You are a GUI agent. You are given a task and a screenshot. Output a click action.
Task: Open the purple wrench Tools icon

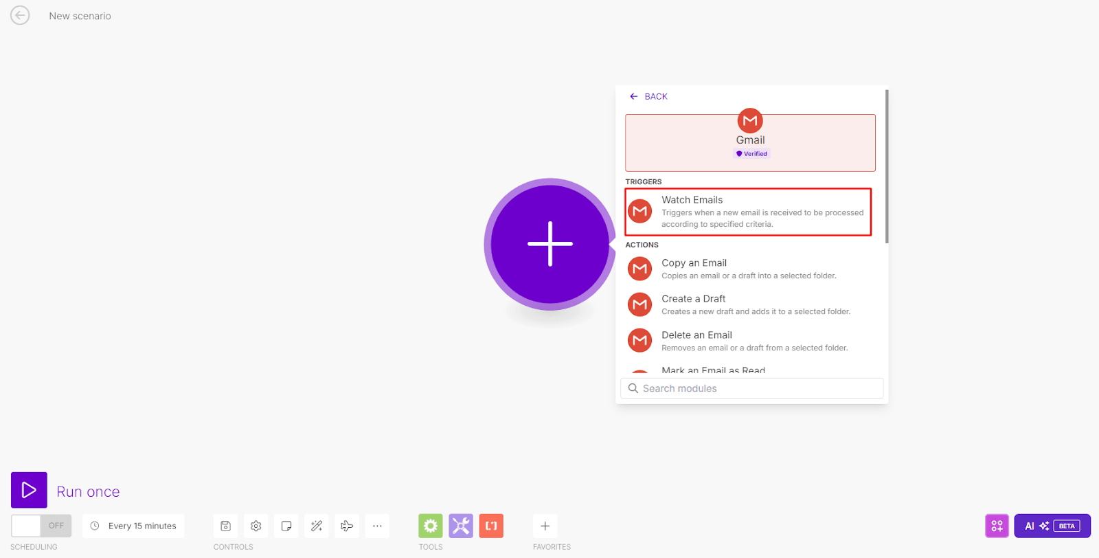point(461,526)
